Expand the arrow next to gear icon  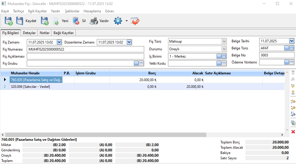pyautogui.click(x=127, y=21)
